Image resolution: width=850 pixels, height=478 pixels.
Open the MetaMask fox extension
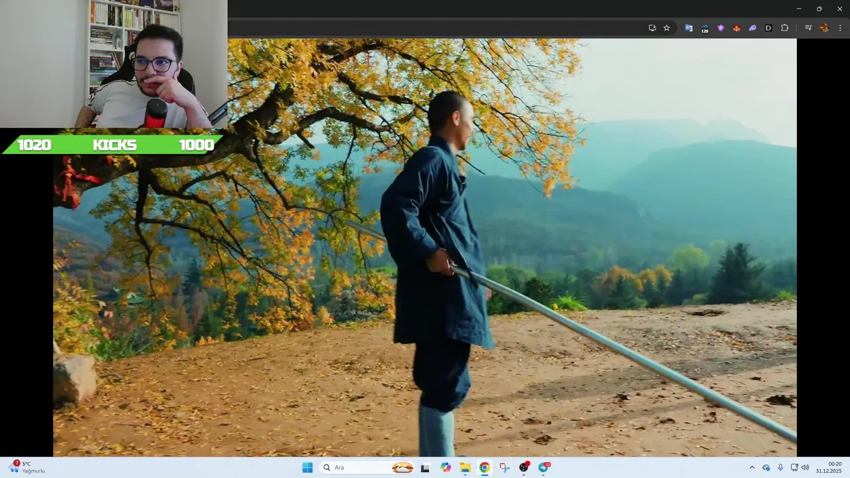736,28
